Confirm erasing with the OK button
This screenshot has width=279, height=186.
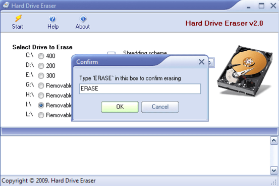pyautogui.click(x=120, y=107)
